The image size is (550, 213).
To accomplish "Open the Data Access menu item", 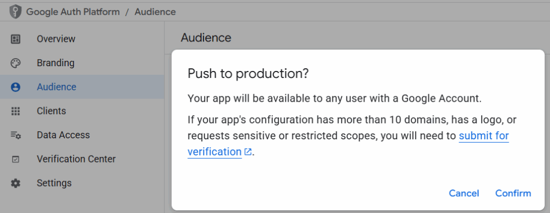I will click(x=82, y=134).
